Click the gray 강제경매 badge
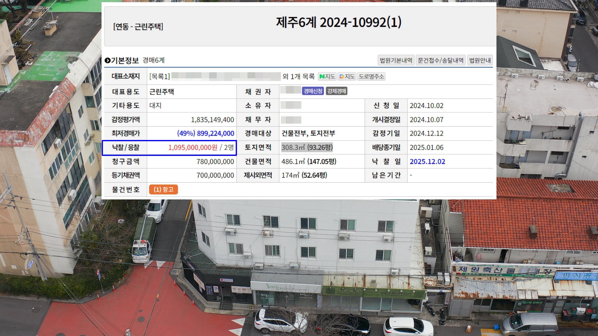This screenshot has width=598, height=336. pos(336,91)
